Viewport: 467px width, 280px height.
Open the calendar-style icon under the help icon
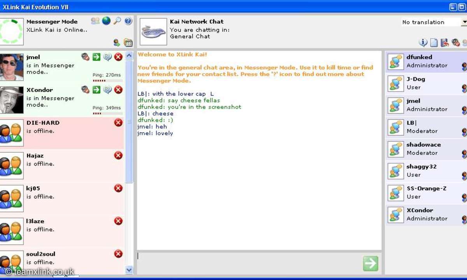coord(128,42)
